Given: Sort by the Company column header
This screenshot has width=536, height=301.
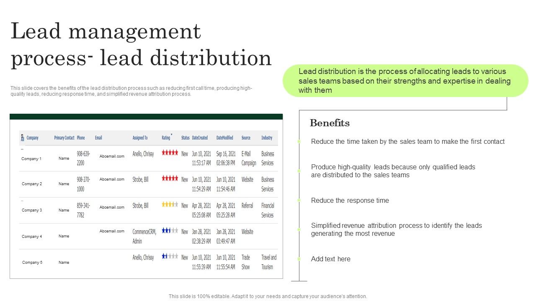Looking at the screenshot, I should (x=33, y=138).
